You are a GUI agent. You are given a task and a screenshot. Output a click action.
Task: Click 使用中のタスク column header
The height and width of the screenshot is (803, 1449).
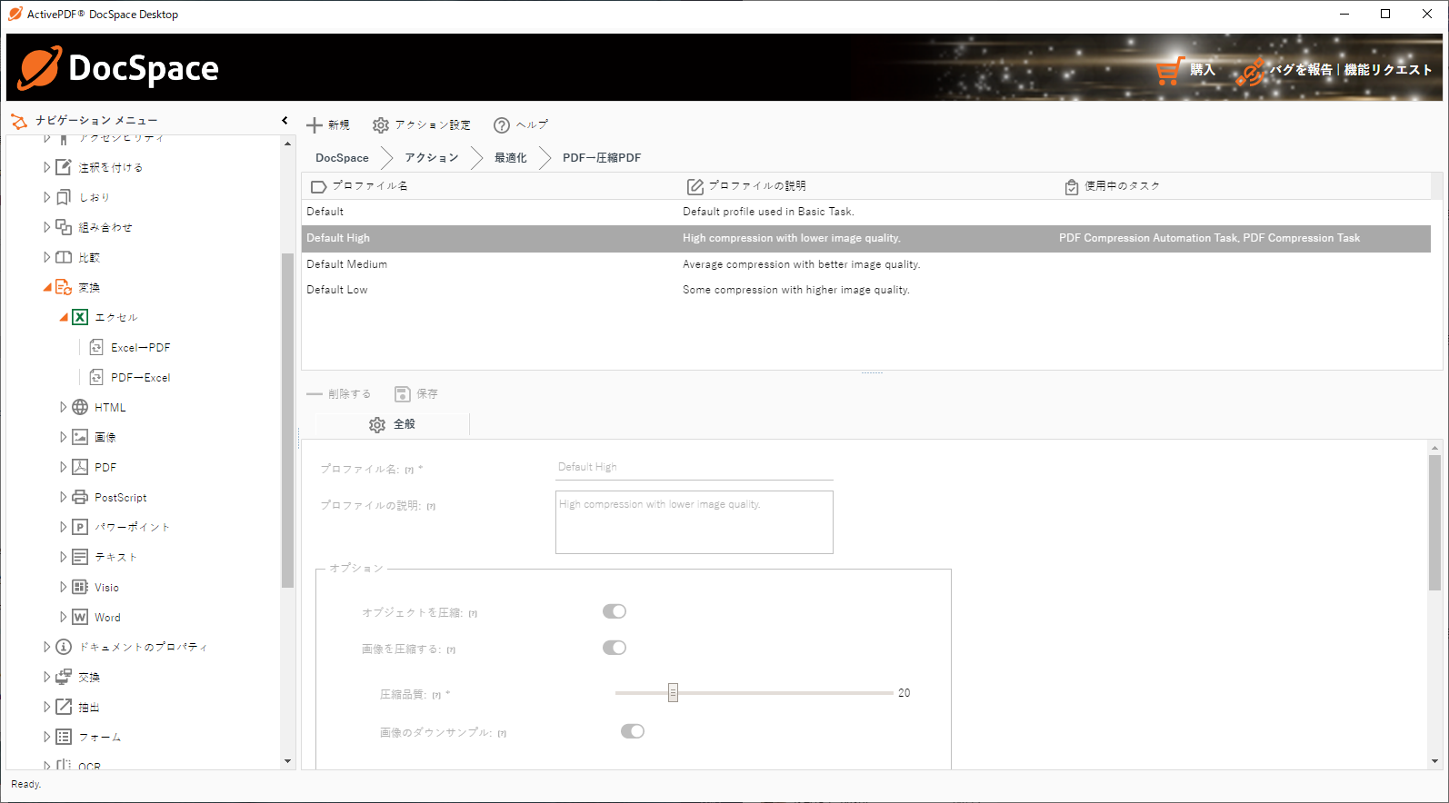[1123, 185]
